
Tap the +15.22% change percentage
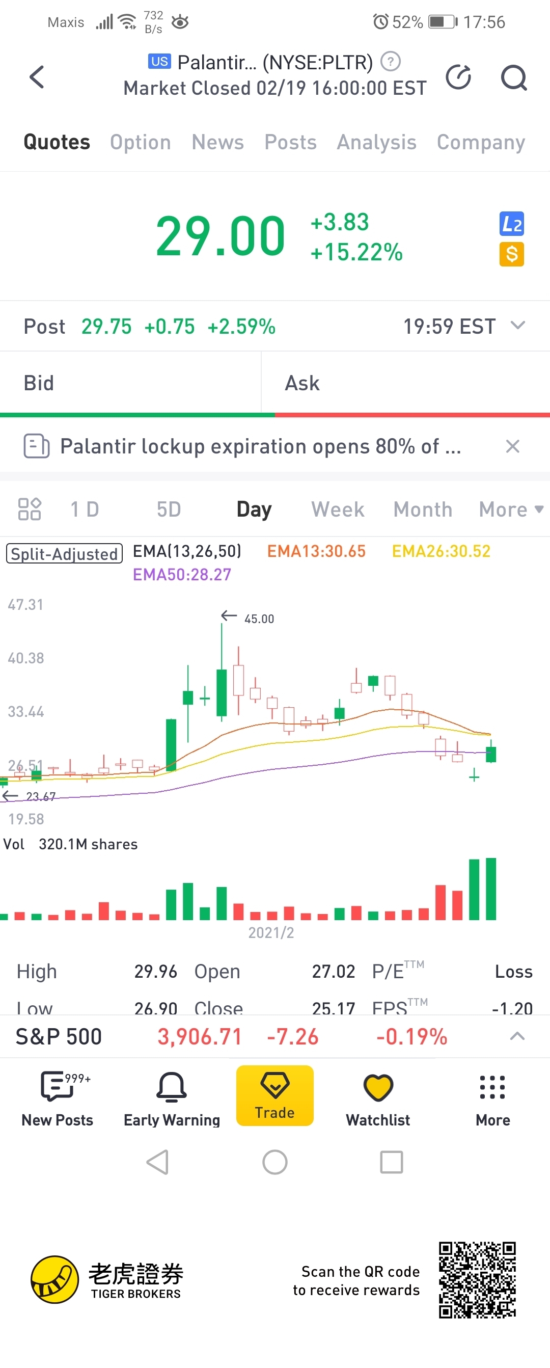coord(357,252)
